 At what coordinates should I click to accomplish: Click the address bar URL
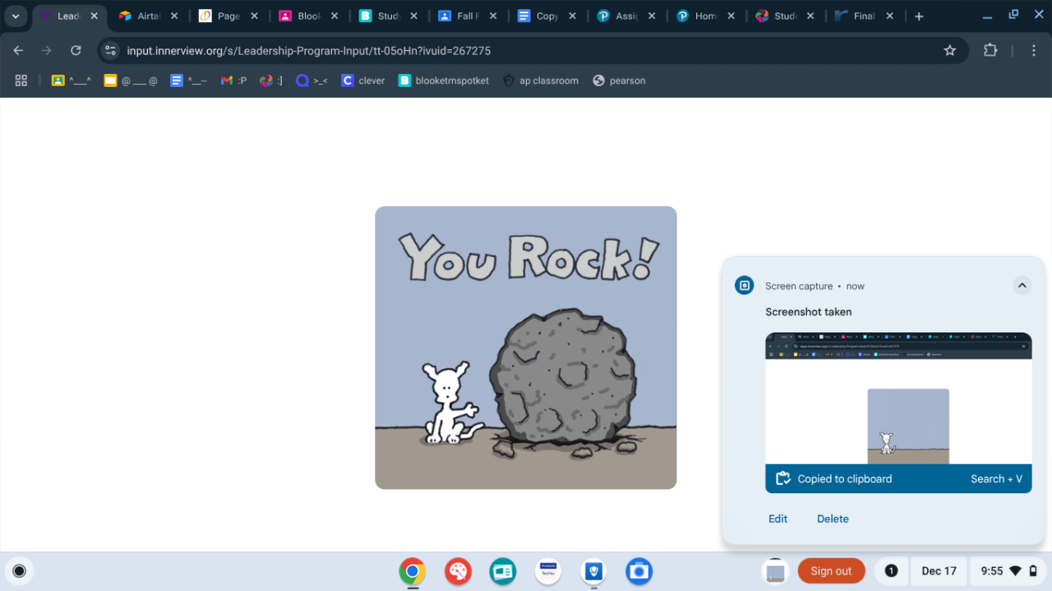click(x=308, y=51)
